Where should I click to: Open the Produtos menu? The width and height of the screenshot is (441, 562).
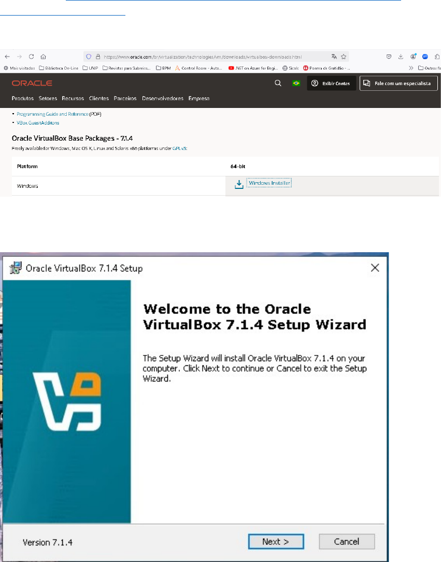point(23,98)
